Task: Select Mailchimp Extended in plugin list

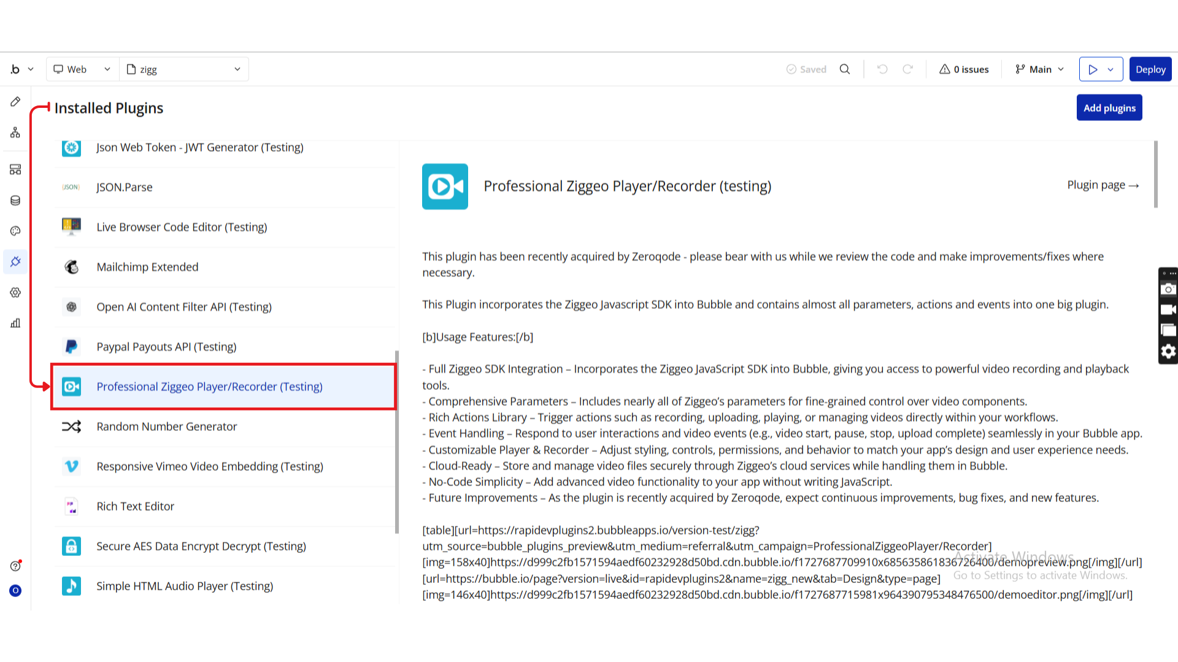Action: click(x=147, y=267)
